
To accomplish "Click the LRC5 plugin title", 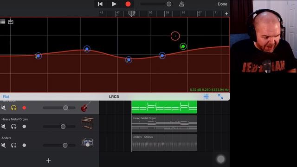I will 114,96.
